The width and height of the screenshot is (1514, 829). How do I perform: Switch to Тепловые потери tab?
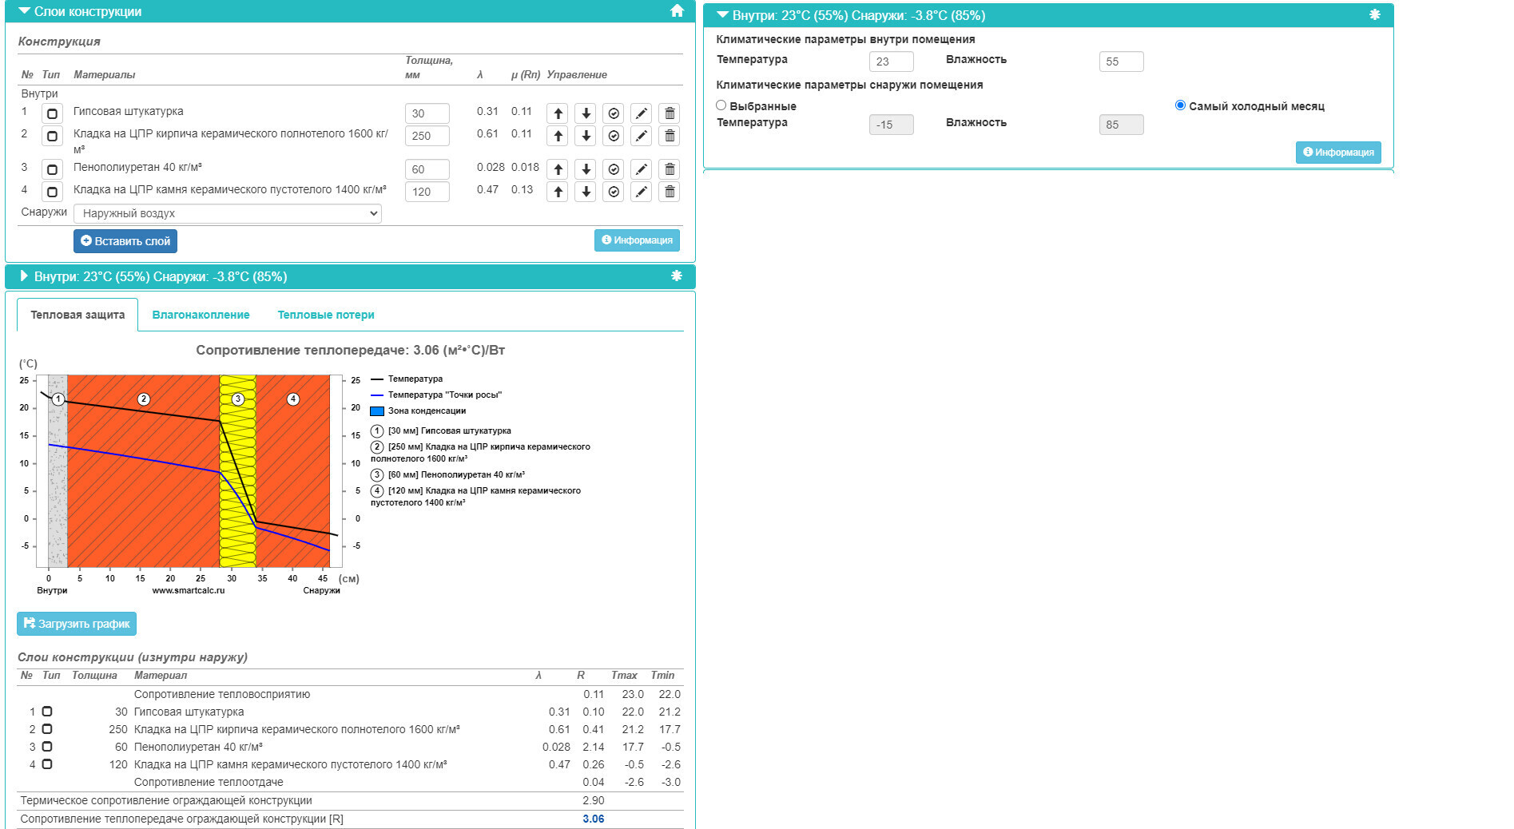pyautogui.click(x=326, y=315)
